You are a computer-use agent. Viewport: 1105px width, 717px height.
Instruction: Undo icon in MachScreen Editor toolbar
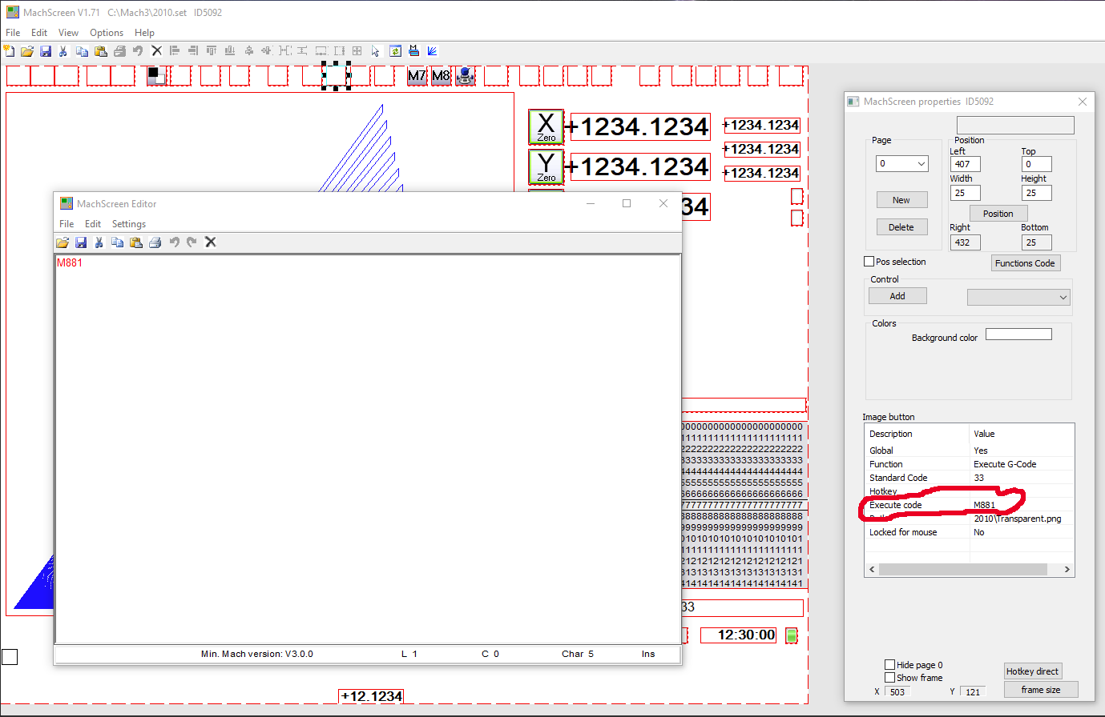coord(174,242)
